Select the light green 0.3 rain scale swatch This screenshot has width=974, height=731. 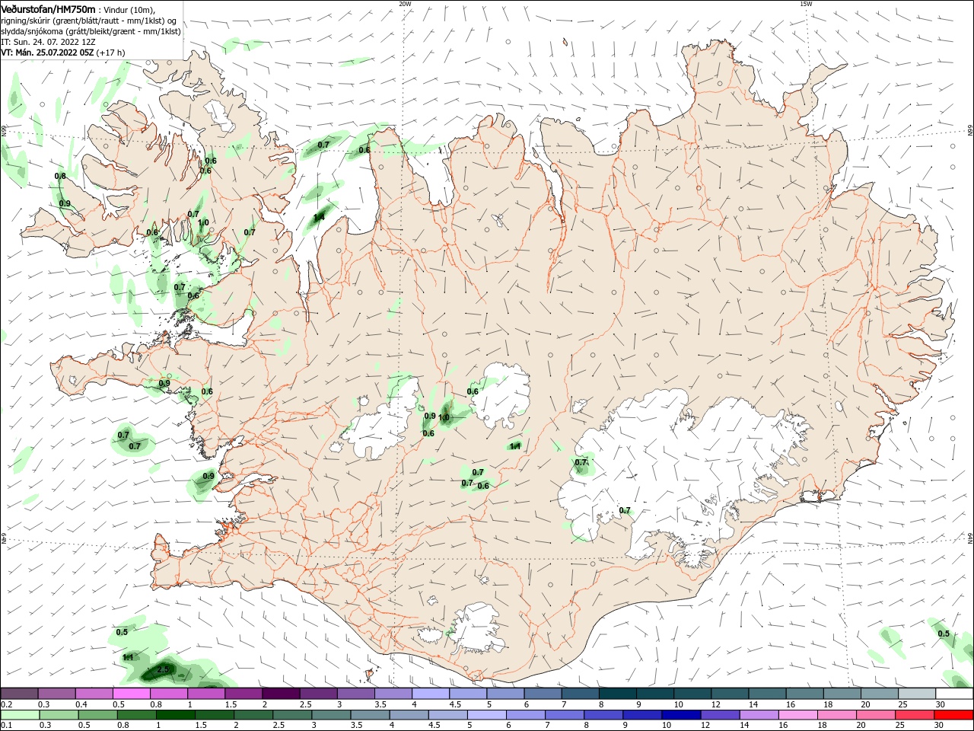click(59, 715)
